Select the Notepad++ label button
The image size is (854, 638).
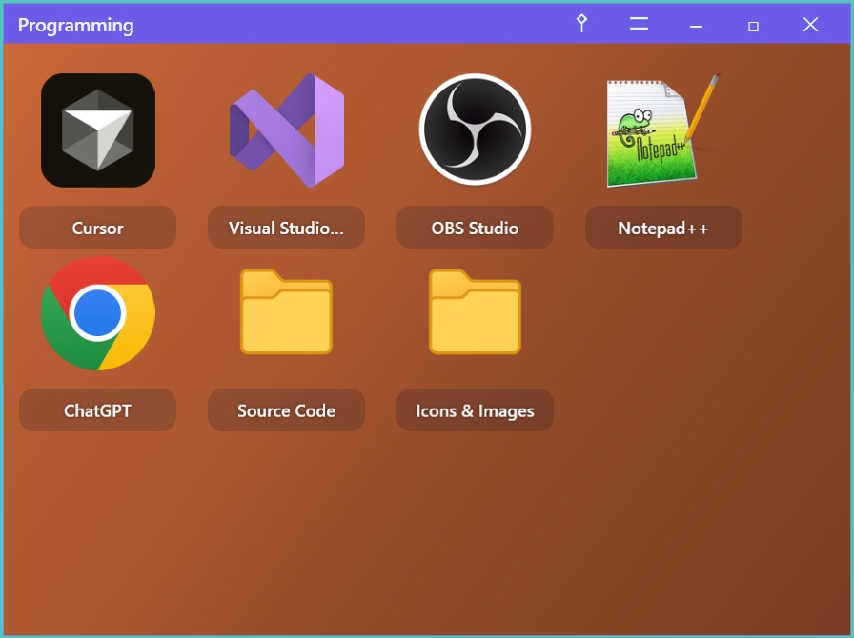[663, 228]
